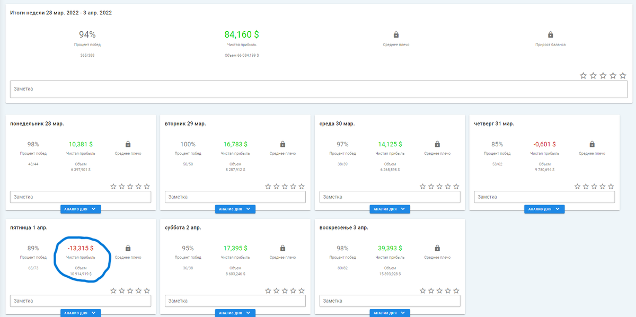Click Monday win count 43/44
Screen dimensions: 636x317
pyautogui.click(x=33, y=164)
